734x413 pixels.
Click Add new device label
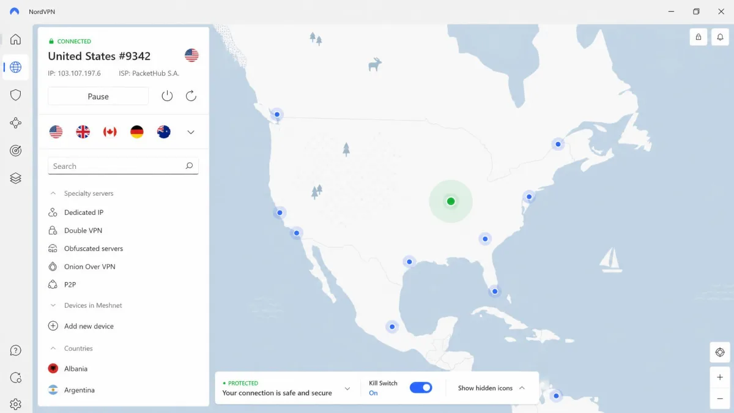tap(89, 326)
